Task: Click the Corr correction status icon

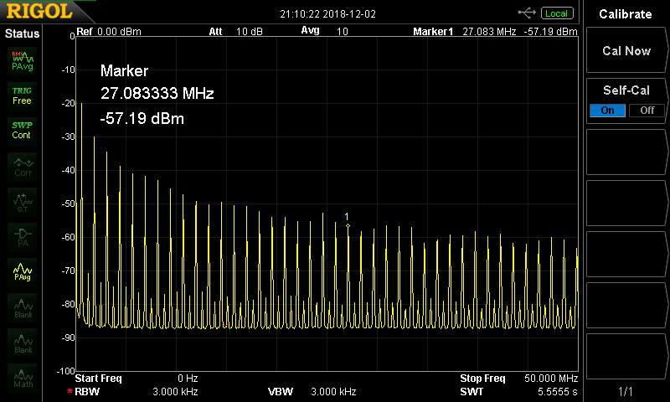Action: point(23,166)
